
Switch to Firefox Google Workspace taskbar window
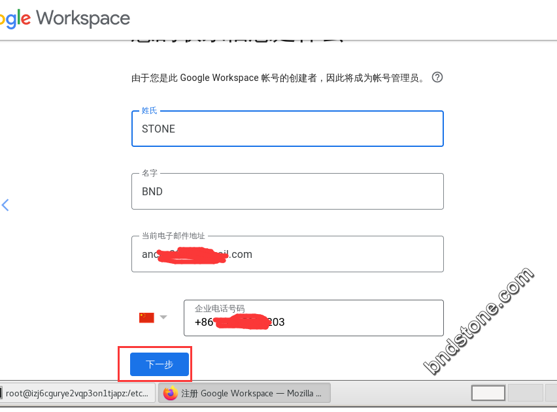[x=245, y=393]
